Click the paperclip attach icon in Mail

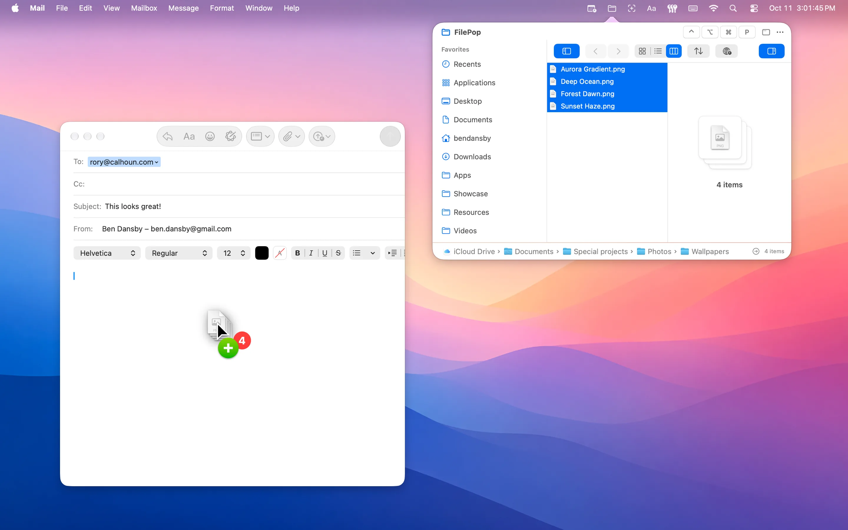pos(287,136)
